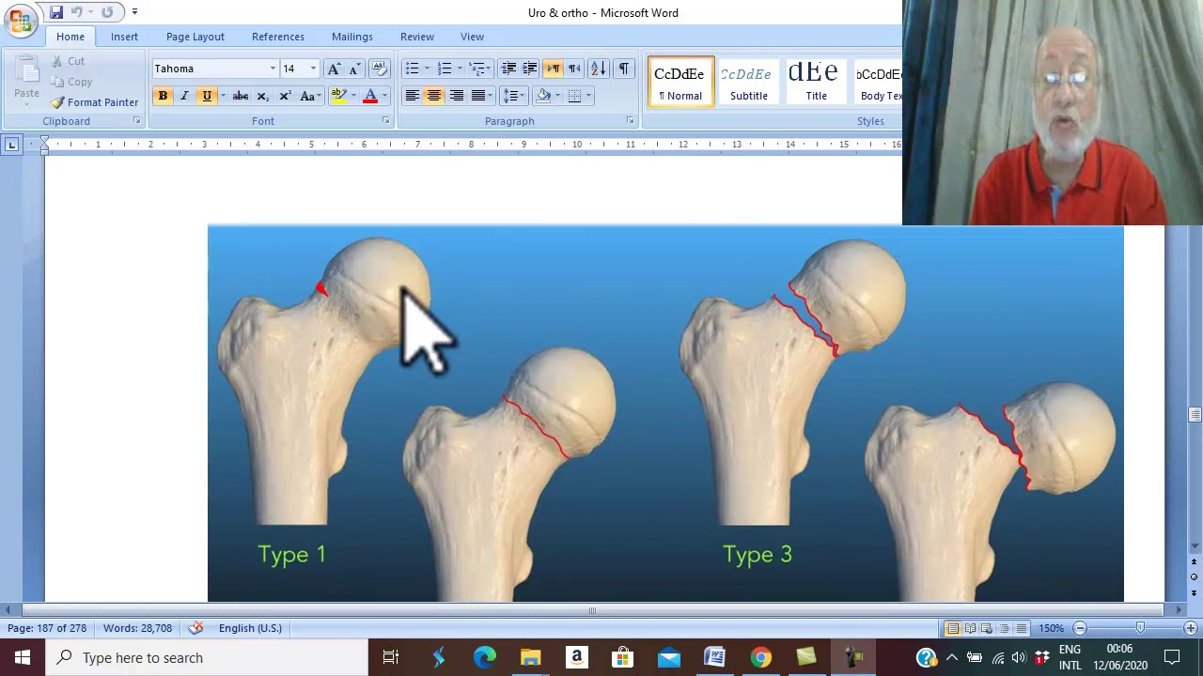This screenshot has height=676, width=1203.
Task: Click the proofing errors icon
Action: click(195, 628)
